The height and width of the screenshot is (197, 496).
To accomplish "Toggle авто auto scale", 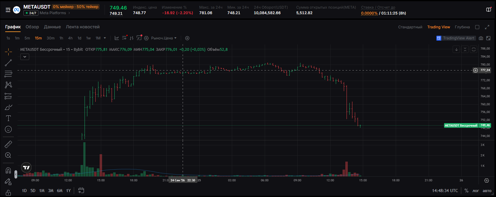I will (487, 191).
